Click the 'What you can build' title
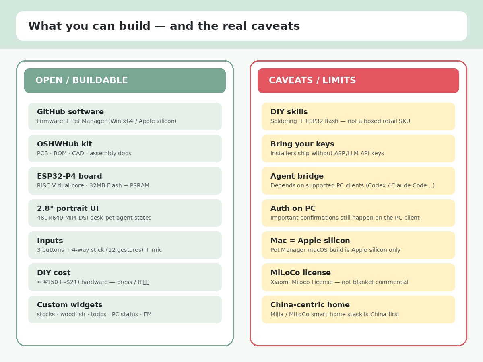 pyautogui.click(x=164, y=26)
